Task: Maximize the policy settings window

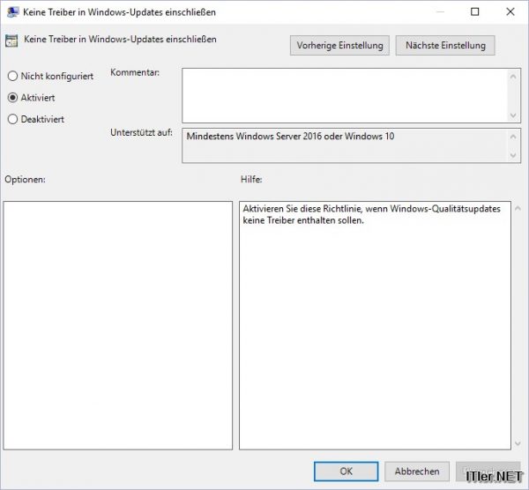Action: (475, 12)
